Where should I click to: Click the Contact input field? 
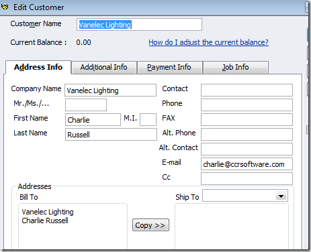(x=247, y=90)
